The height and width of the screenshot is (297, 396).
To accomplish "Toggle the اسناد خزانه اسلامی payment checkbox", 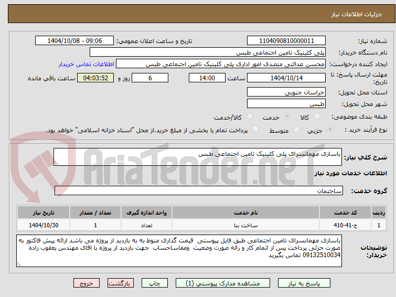I will 255,129.
